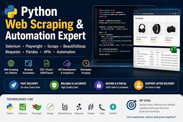
Task: Click the yellow clock Scheduled Scraping icon
Action: tap(86, 63)
